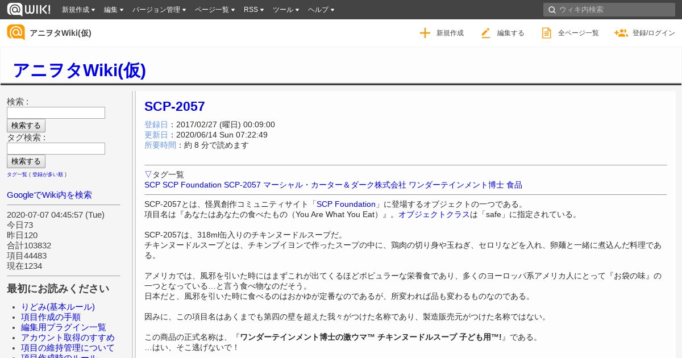Screen dimensions: 682x358
Task: Open the アカウント取得のすすめ link
Action: click(x=68, y=338)
